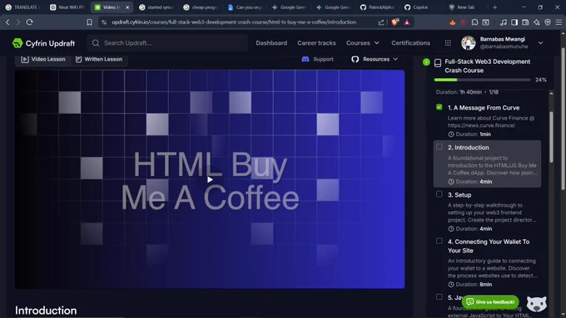Open a new browser tab with plus

tap(495, 7)
